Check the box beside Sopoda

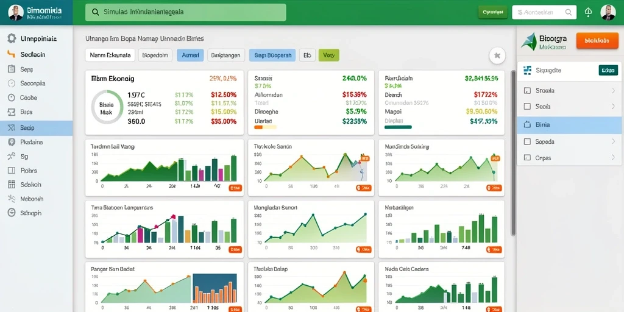(528, 141)
